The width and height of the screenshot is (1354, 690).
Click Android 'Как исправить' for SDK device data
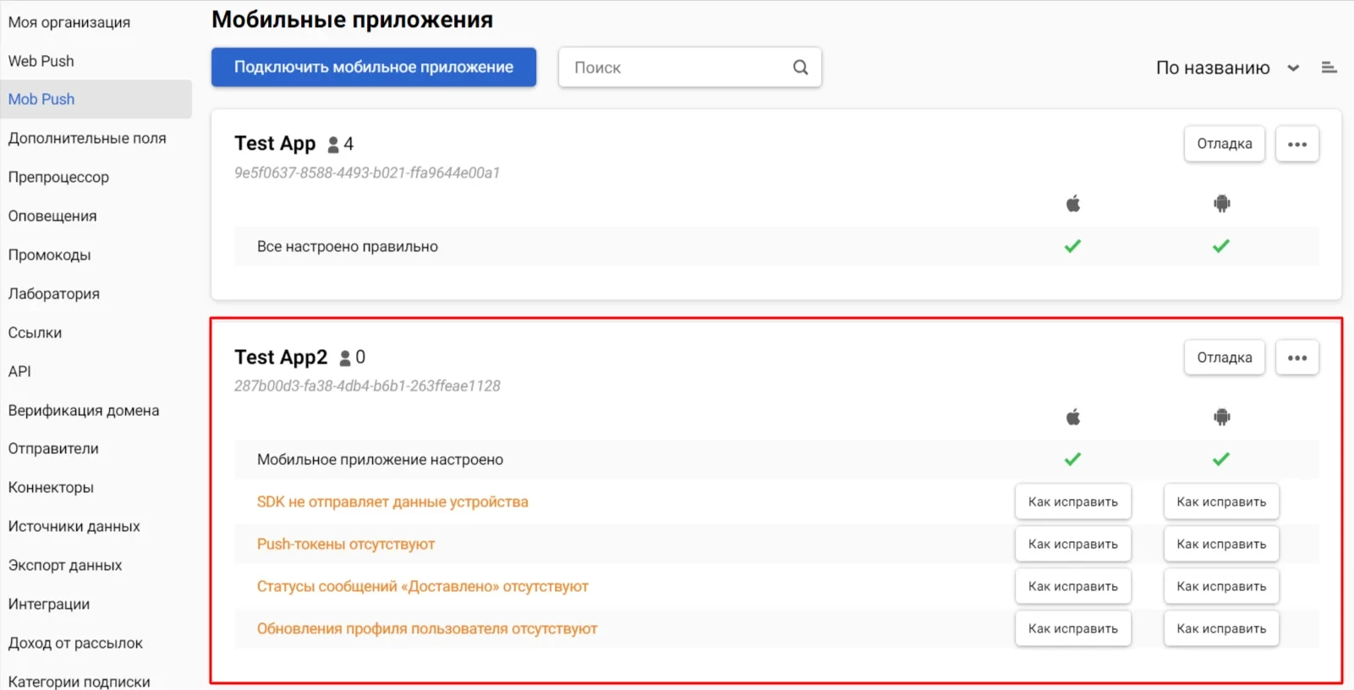(x=1220, y=501)
